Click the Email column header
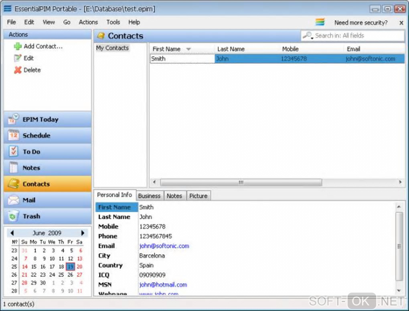 353,49
